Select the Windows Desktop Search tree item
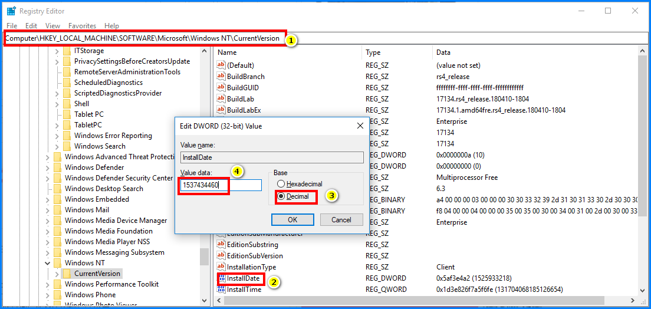 [x=104, y=189]
